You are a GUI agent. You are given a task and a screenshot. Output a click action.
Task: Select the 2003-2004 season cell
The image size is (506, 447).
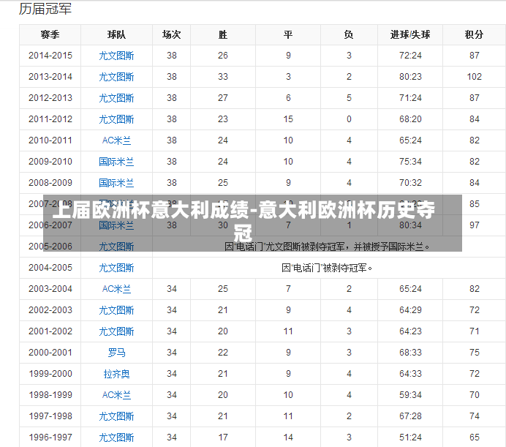pos(50,289)
